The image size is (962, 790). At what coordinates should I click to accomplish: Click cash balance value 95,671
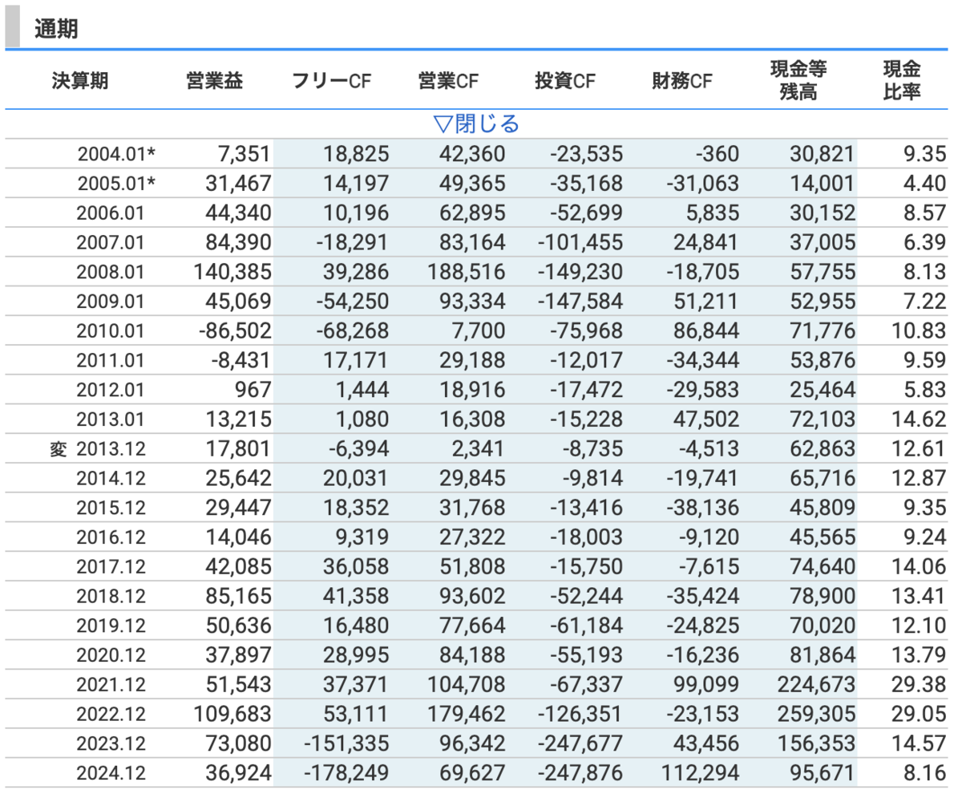(823, 772)
